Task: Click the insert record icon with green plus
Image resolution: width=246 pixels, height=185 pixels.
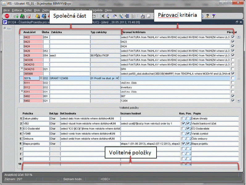Action: (15, 16)
